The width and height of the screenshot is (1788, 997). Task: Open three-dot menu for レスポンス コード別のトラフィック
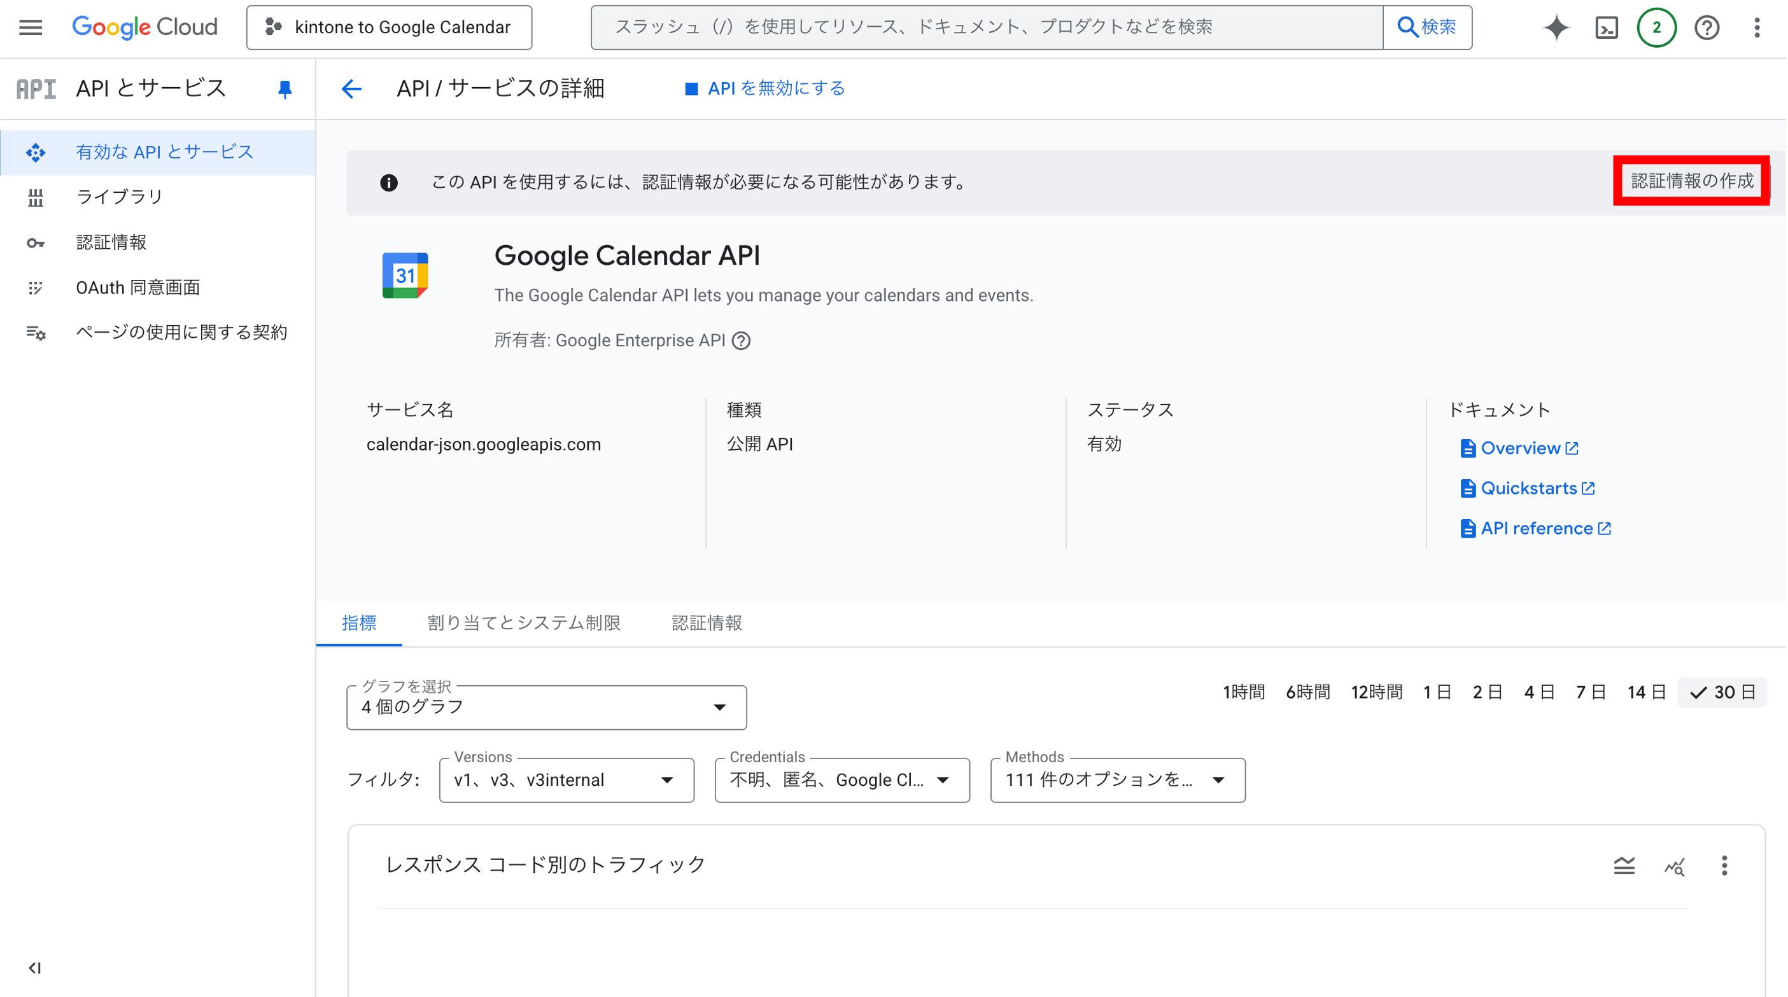tap(1724, 865)
